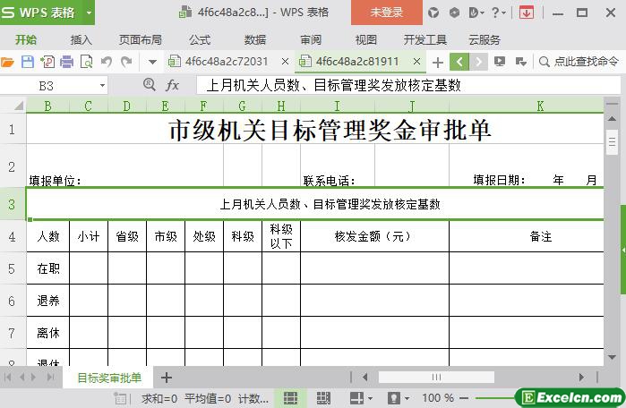Viewport: 626px width, 408px height.
Task: Click the presentation screen icon beside tab arrows
Action: (500, 62)
